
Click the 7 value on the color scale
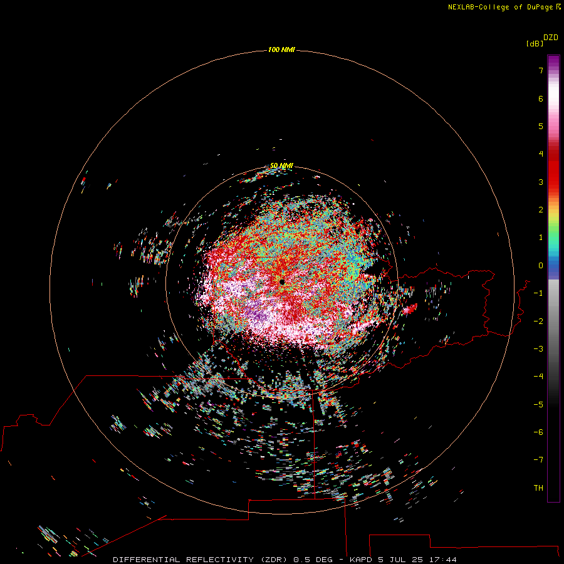point(541,70)
